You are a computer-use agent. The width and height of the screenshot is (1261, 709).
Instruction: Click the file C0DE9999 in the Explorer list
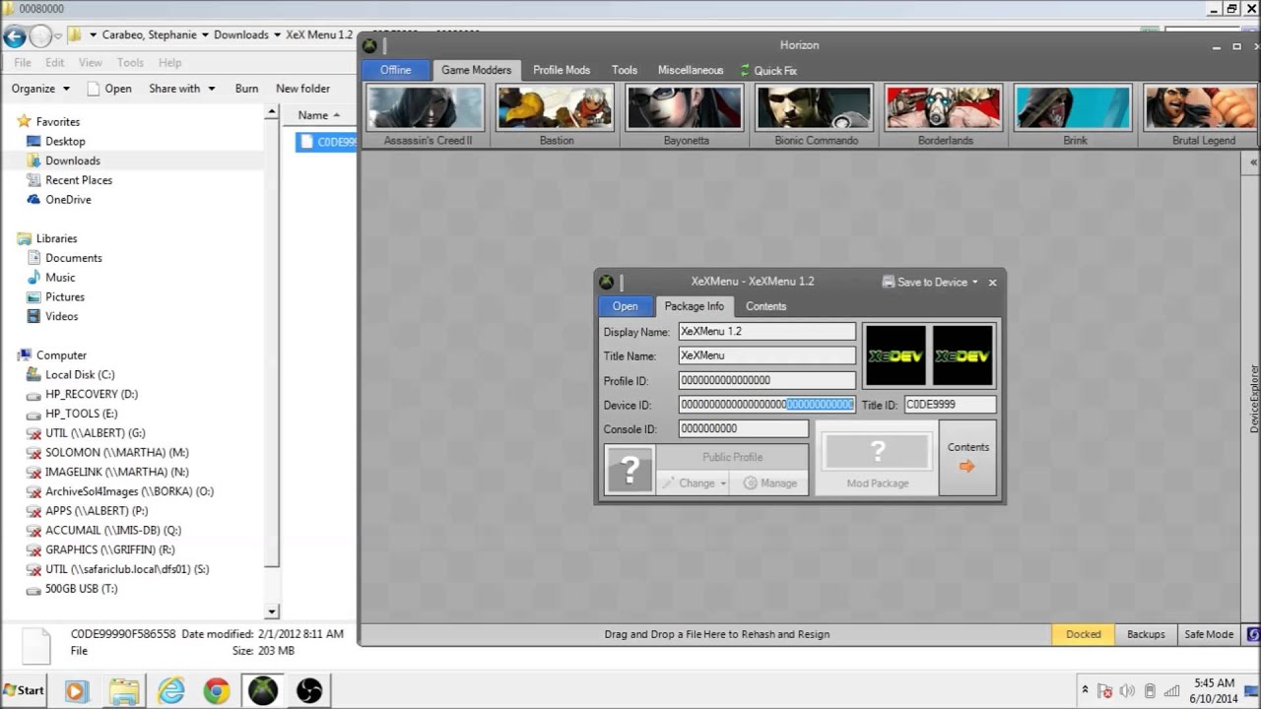[328, 142]
